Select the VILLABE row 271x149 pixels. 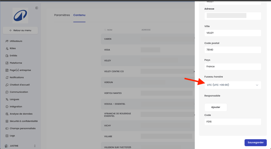[x=148, y=136]
